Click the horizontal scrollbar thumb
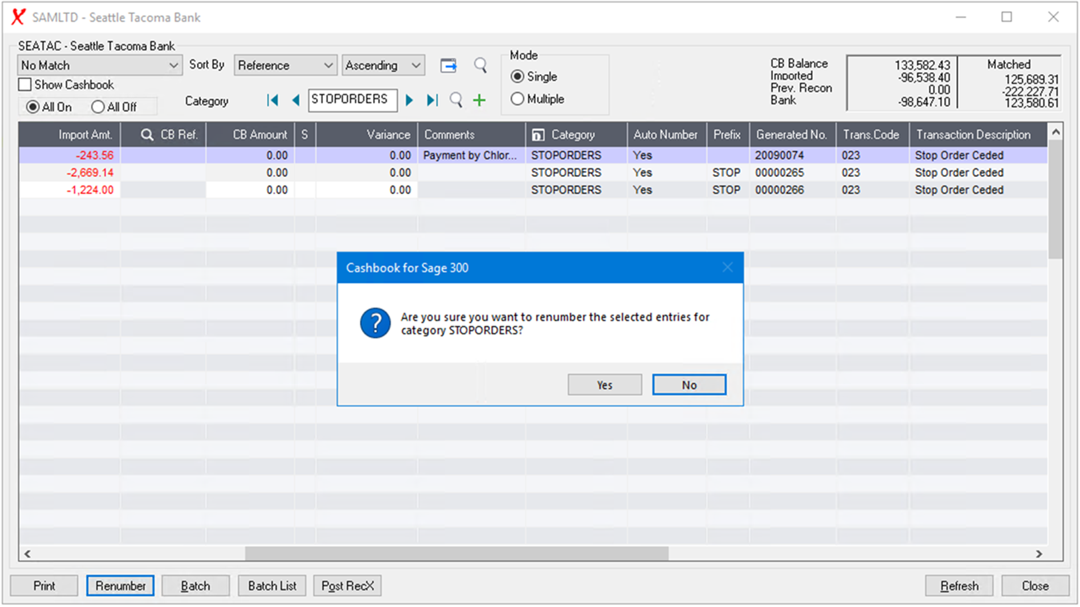Screen dimensions: 1080x607 (456, 554)
